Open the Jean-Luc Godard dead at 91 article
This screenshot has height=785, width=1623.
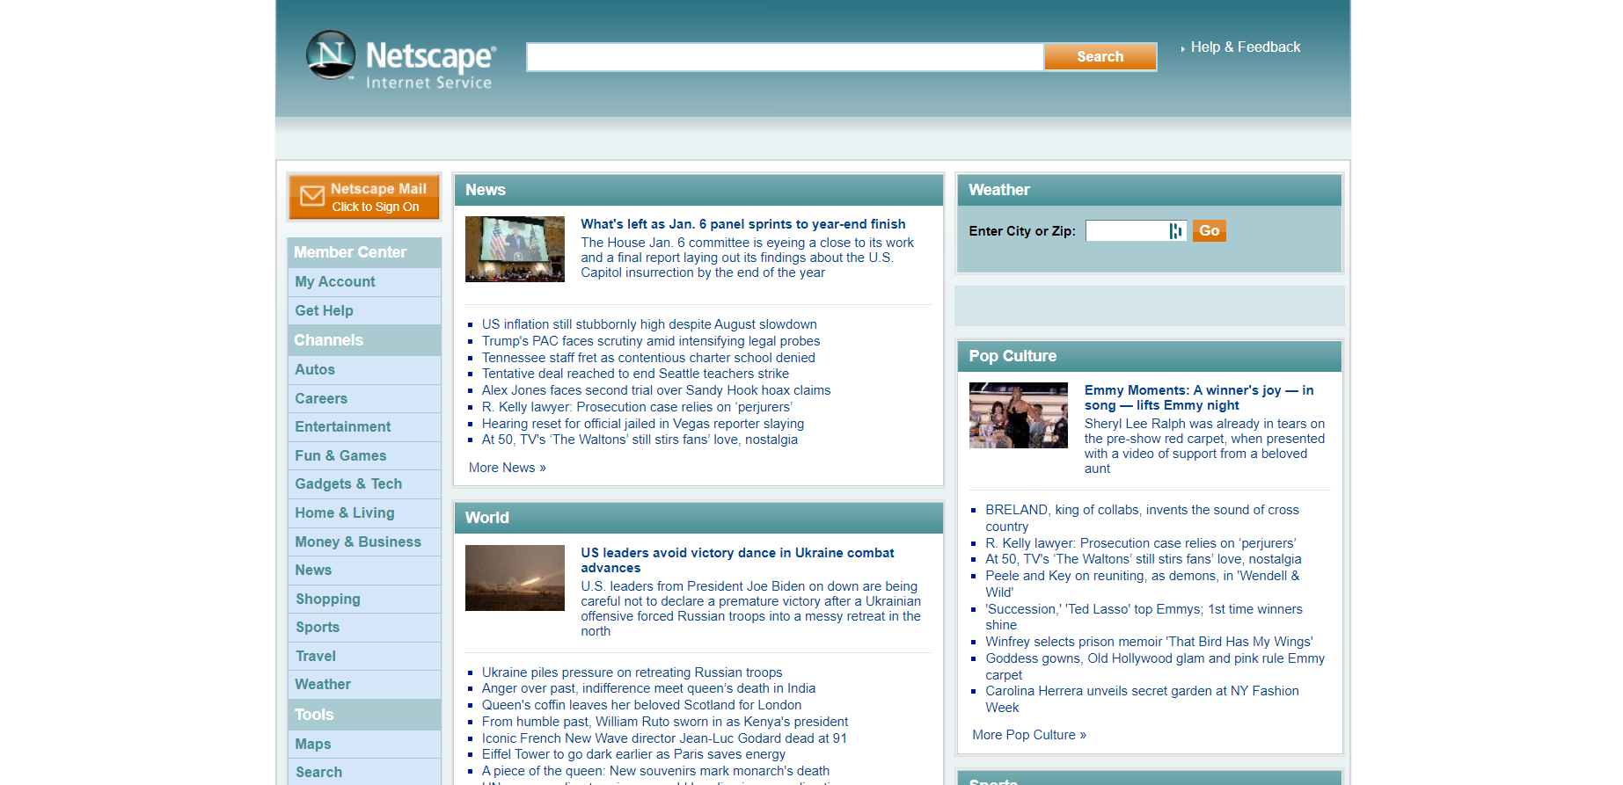pyautogui.click(x=664, y=738)
